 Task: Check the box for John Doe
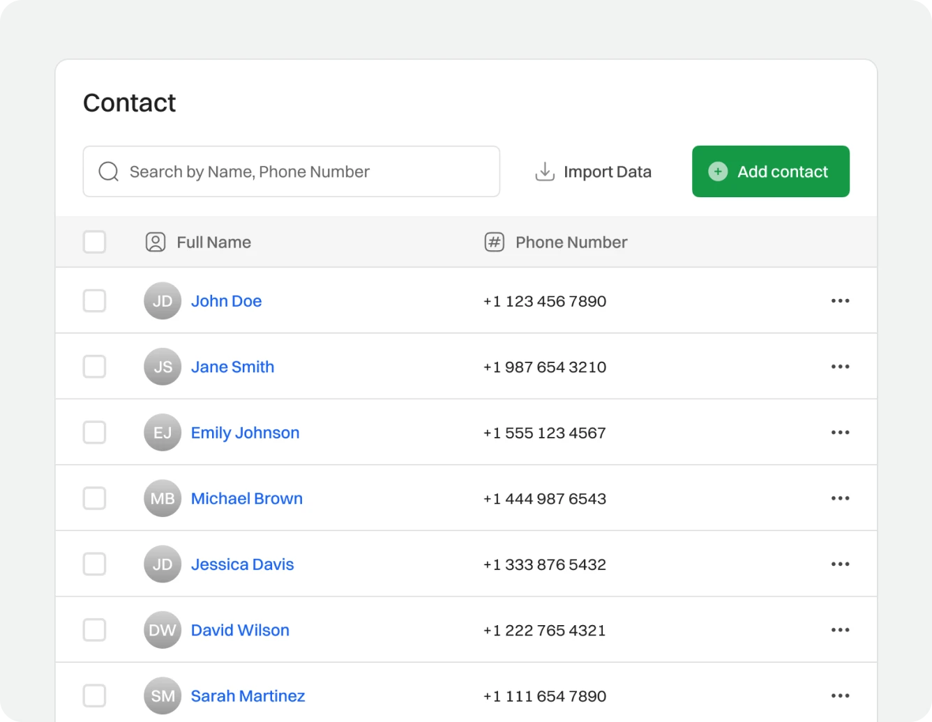[x=94, y=301]
